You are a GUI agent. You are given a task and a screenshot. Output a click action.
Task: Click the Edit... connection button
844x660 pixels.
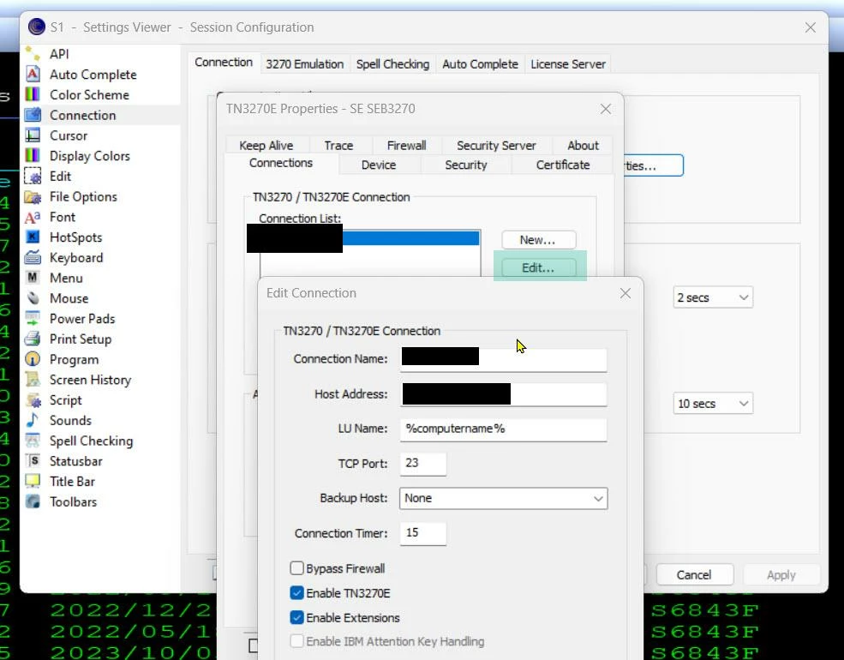[x=538, y=267]
